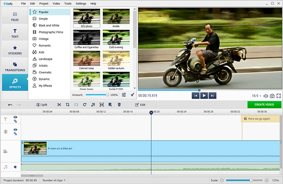Toggle text track link icon
Image resolution: width=283 pixels, height=184 pixels.
[x=16, y=121]
